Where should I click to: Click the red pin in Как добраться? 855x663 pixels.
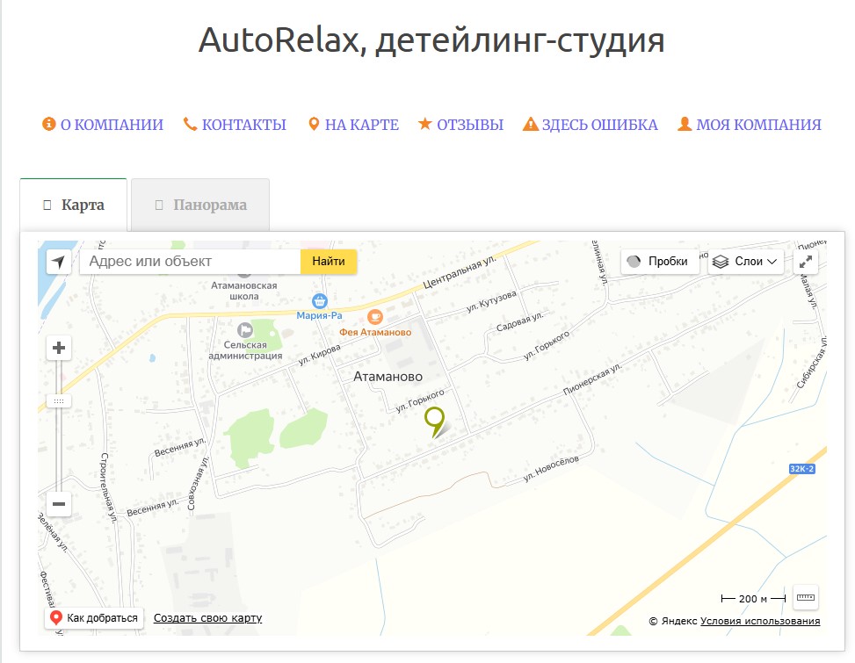55,618
